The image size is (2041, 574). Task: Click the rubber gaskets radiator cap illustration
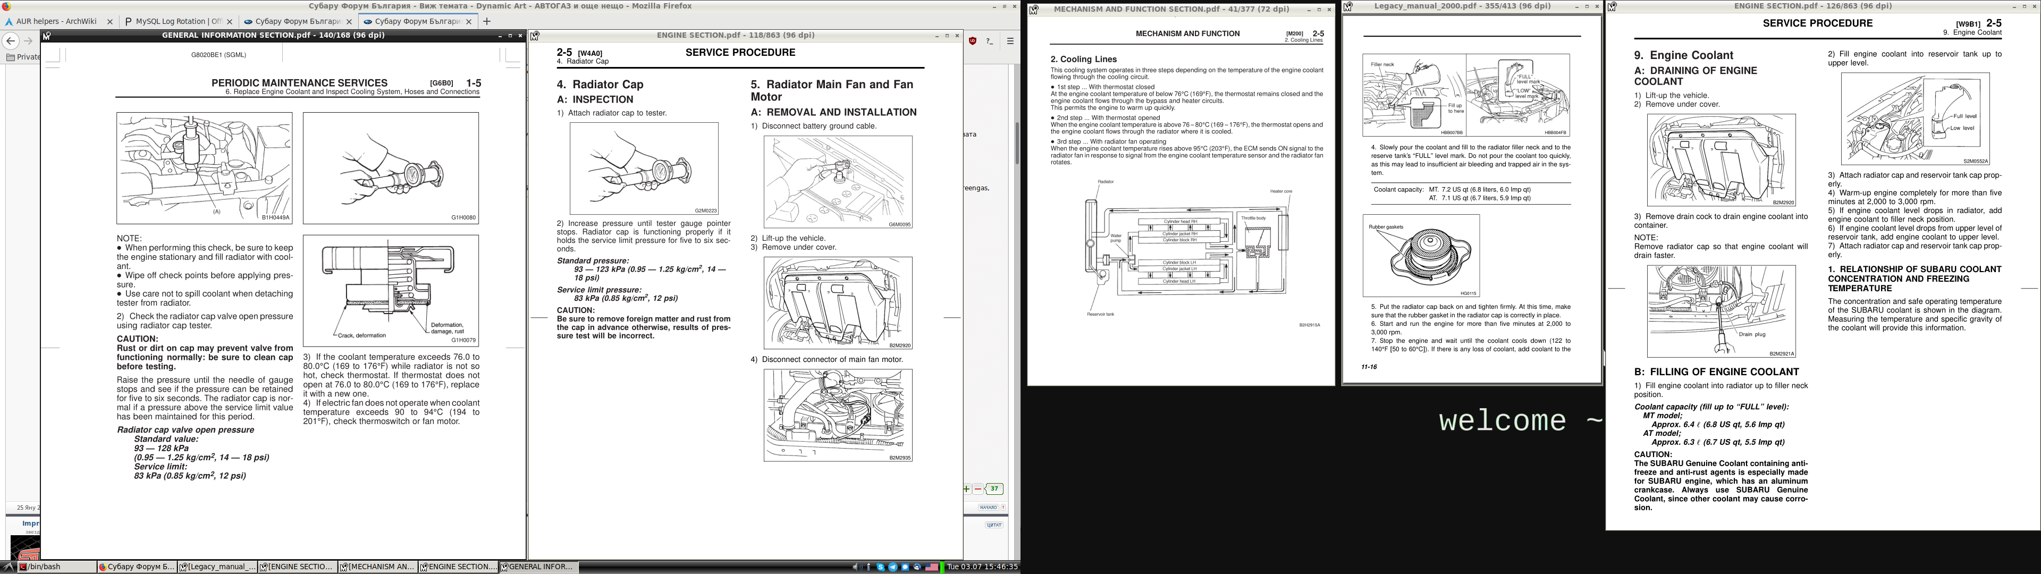coord(1421,255)
